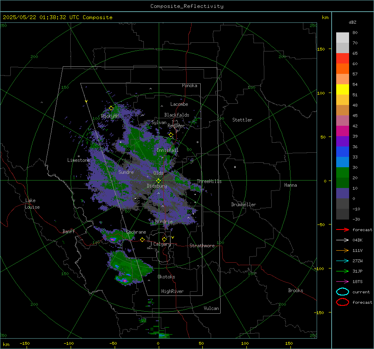Click the ThreeHills label
Image resolution: width=374 pixels, height=349 pixels.
click(x=209, y=181)
